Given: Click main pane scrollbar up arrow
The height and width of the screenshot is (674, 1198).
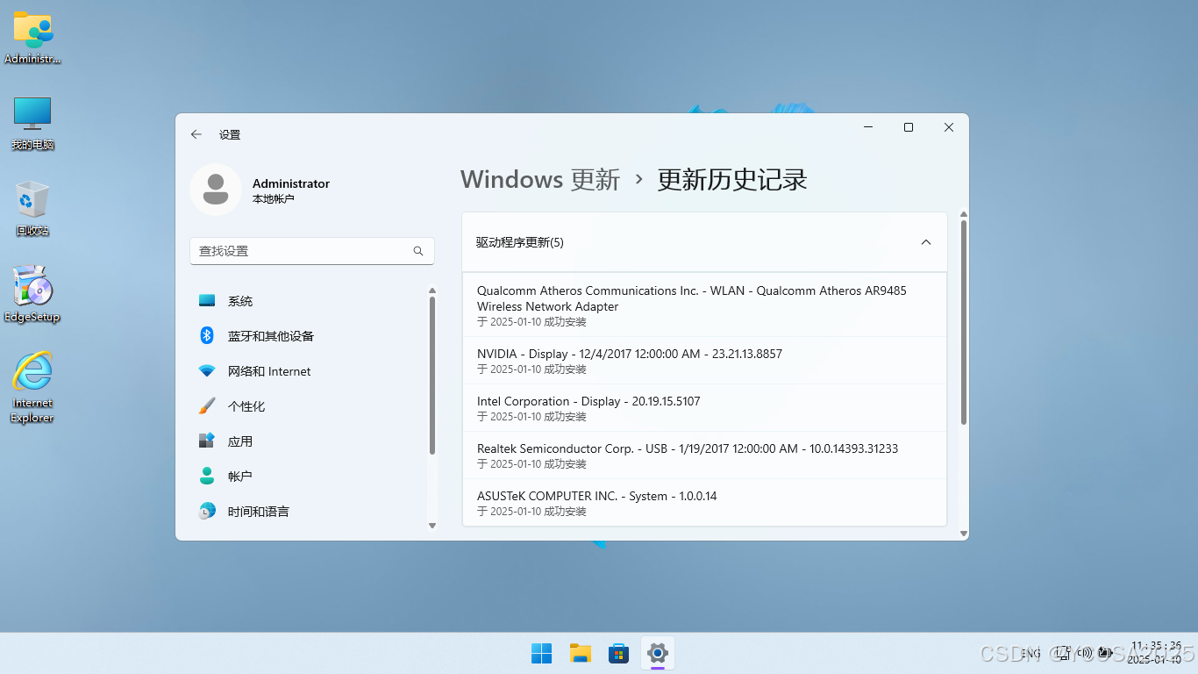Looking at the screenshot, I should (964, 214).
